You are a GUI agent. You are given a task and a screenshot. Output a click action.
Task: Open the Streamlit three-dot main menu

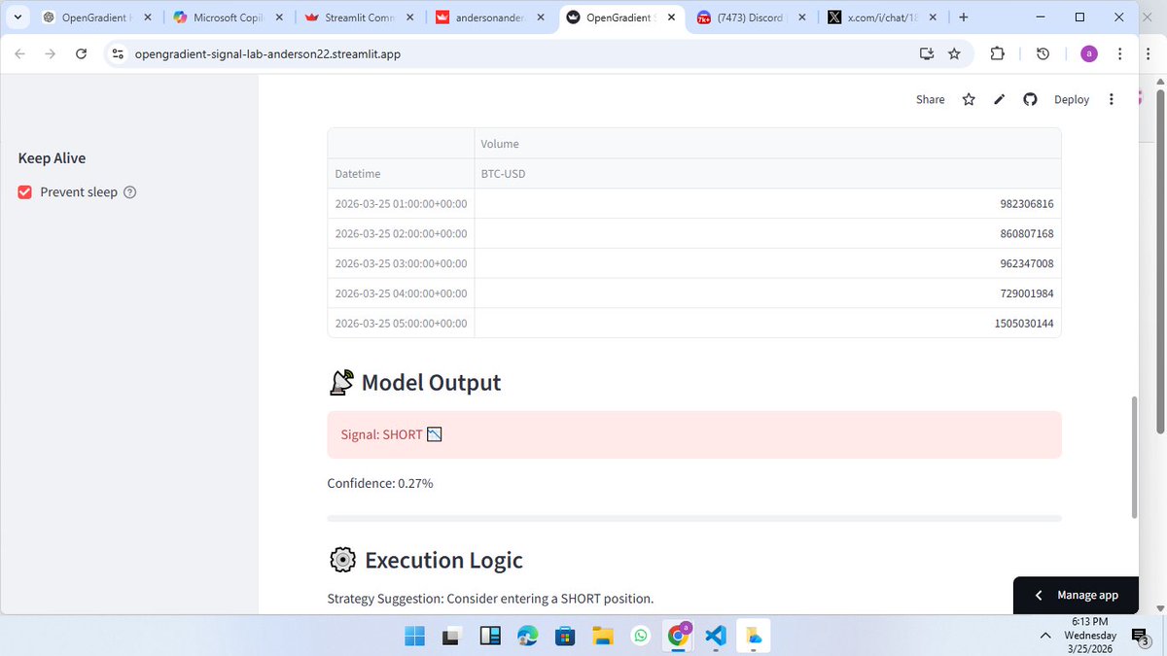point(1111,99)
